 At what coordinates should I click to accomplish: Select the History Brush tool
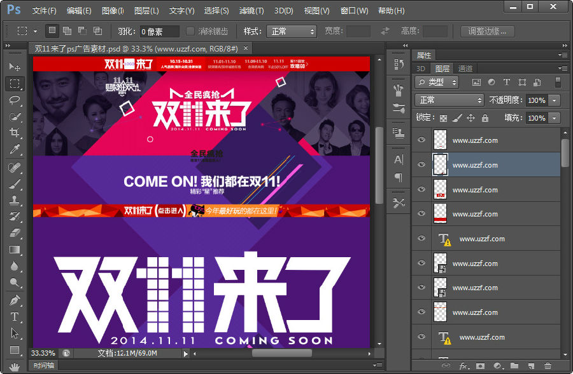[x=15, y=217]
